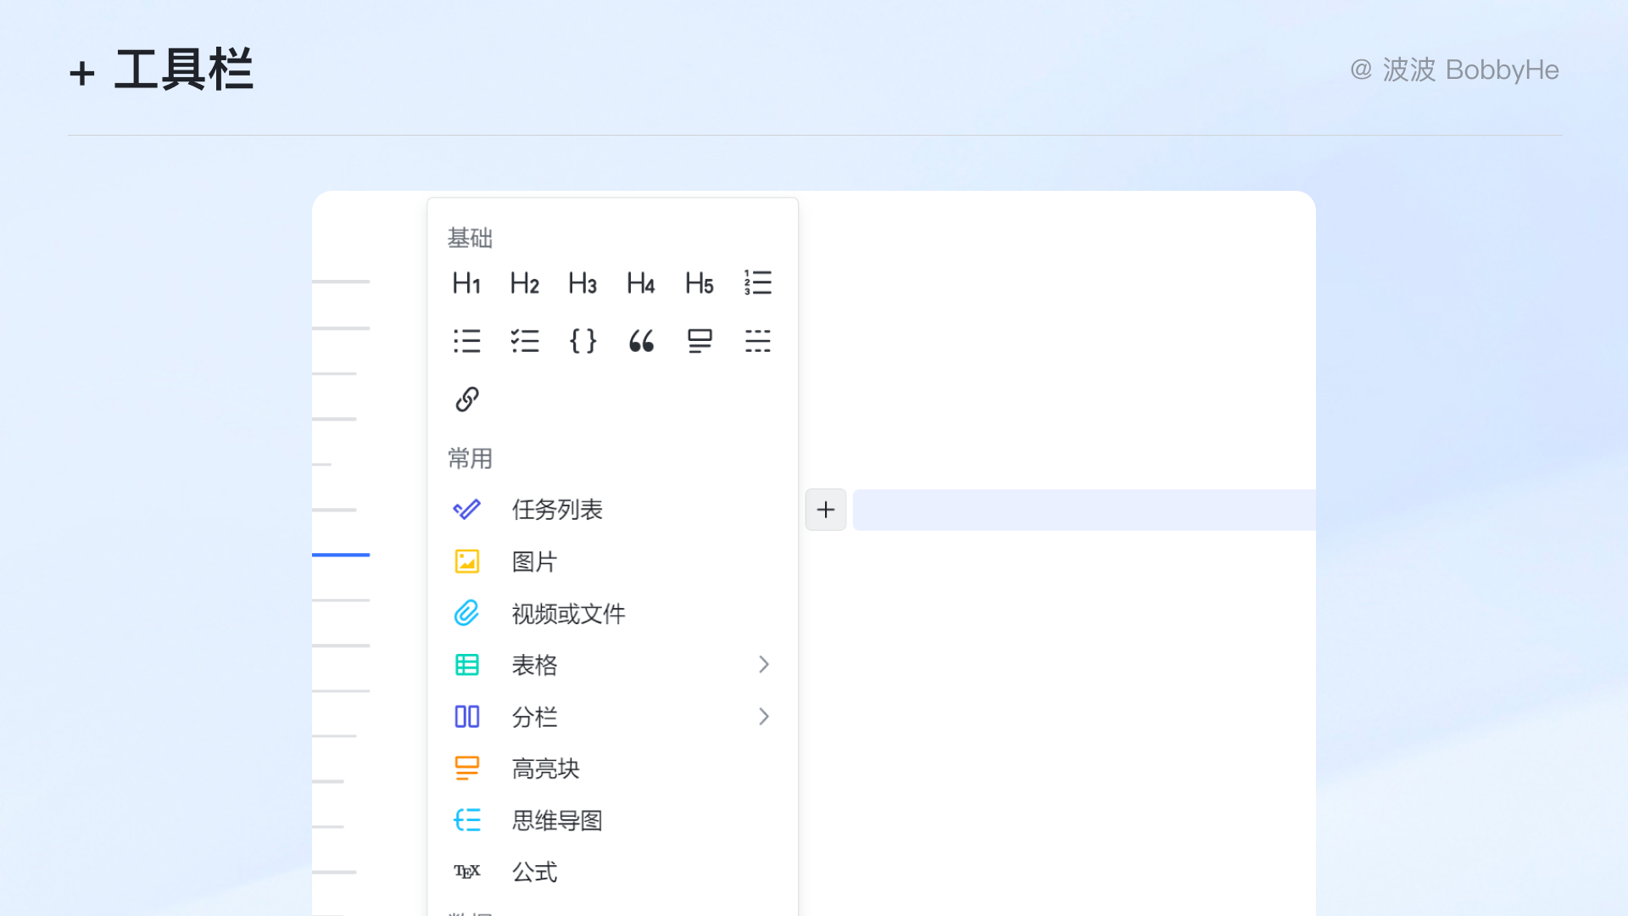The width and height of the screenshot is (1628, 916).
Task: Insert a numbered ordered list
Action: pyautogui.click(x=757, y=283)
